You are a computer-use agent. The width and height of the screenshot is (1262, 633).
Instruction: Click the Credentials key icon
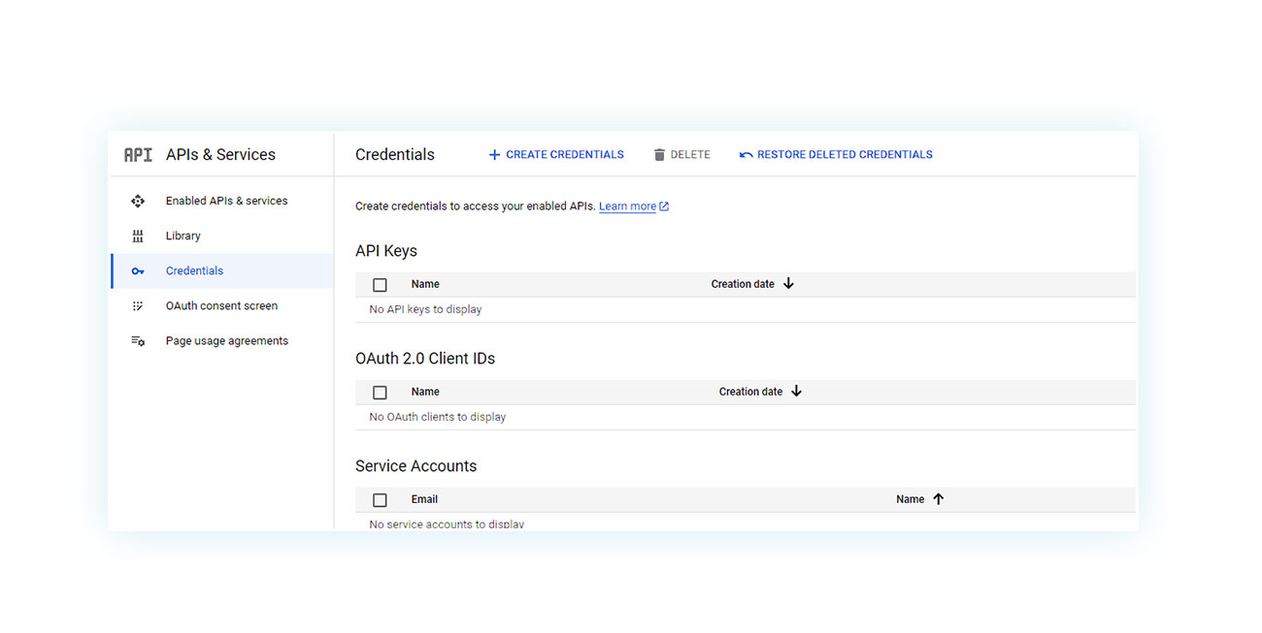pos(138,270)
